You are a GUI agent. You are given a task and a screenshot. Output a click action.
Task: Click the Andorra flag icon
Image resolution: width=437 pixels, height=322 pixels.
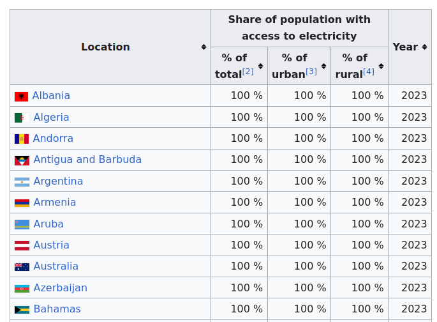tap(22, 139)
